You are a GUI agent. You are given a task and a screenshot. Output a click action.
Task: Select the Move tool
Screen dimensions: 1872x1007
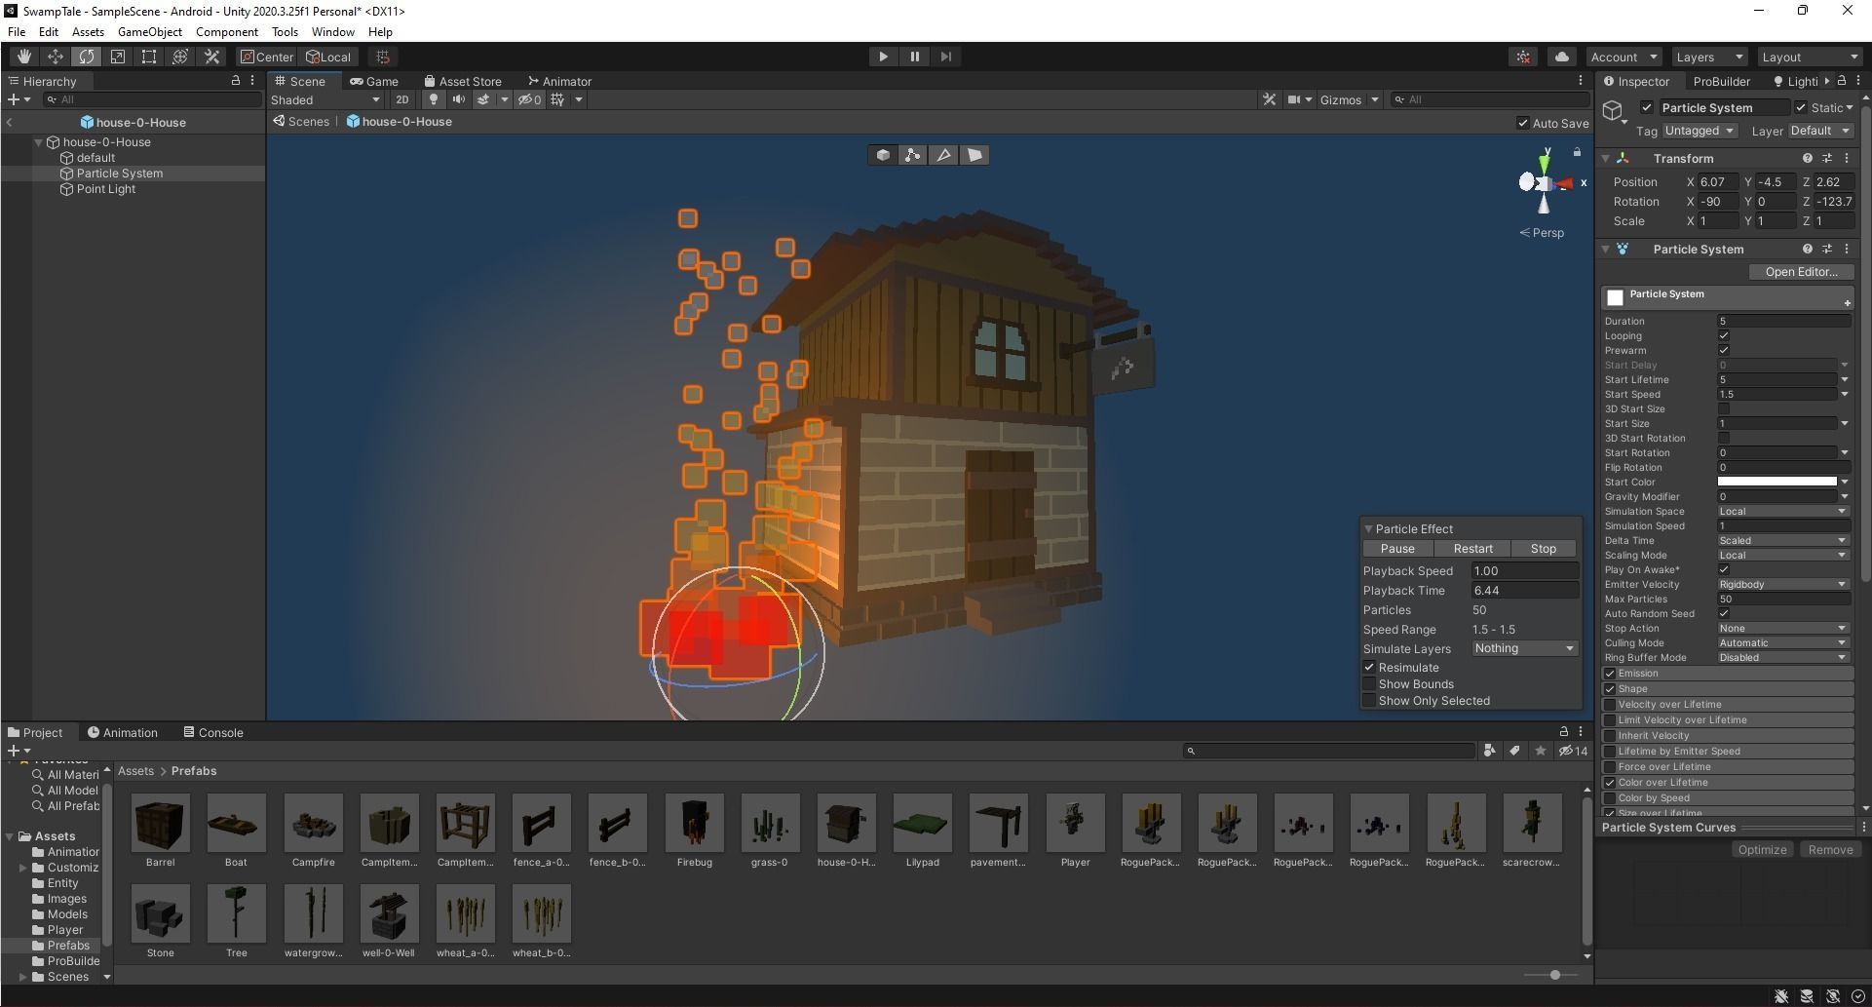(55, 57)
